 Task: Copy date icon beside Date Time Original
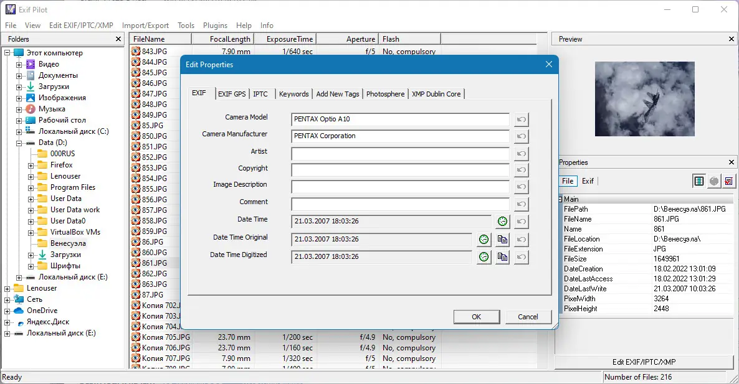(x=502, y=240)
